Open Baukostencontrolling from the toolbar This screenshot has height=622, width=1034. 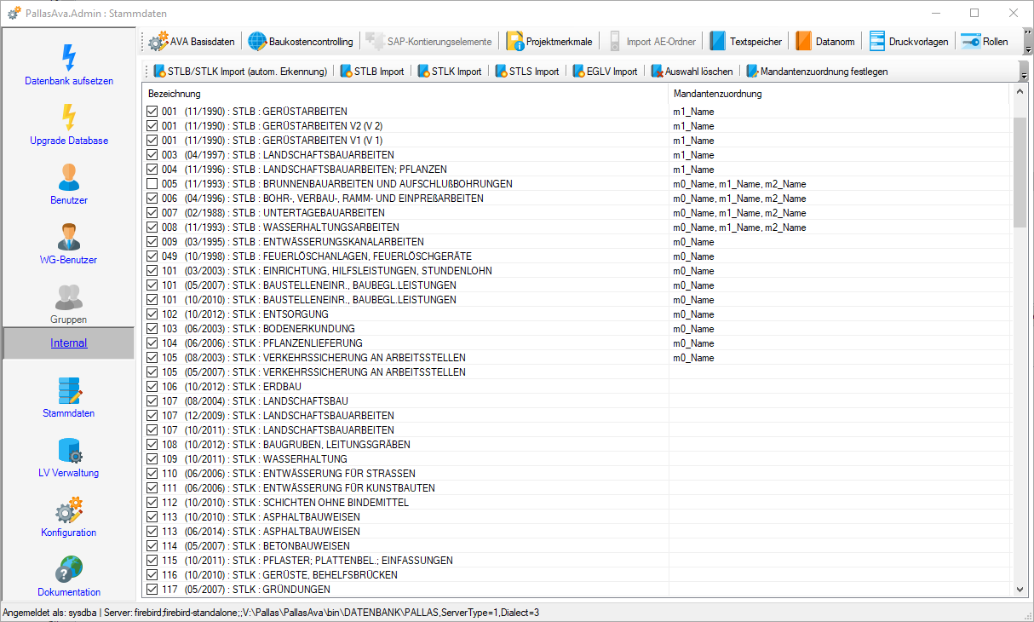(x=301, y=41)
